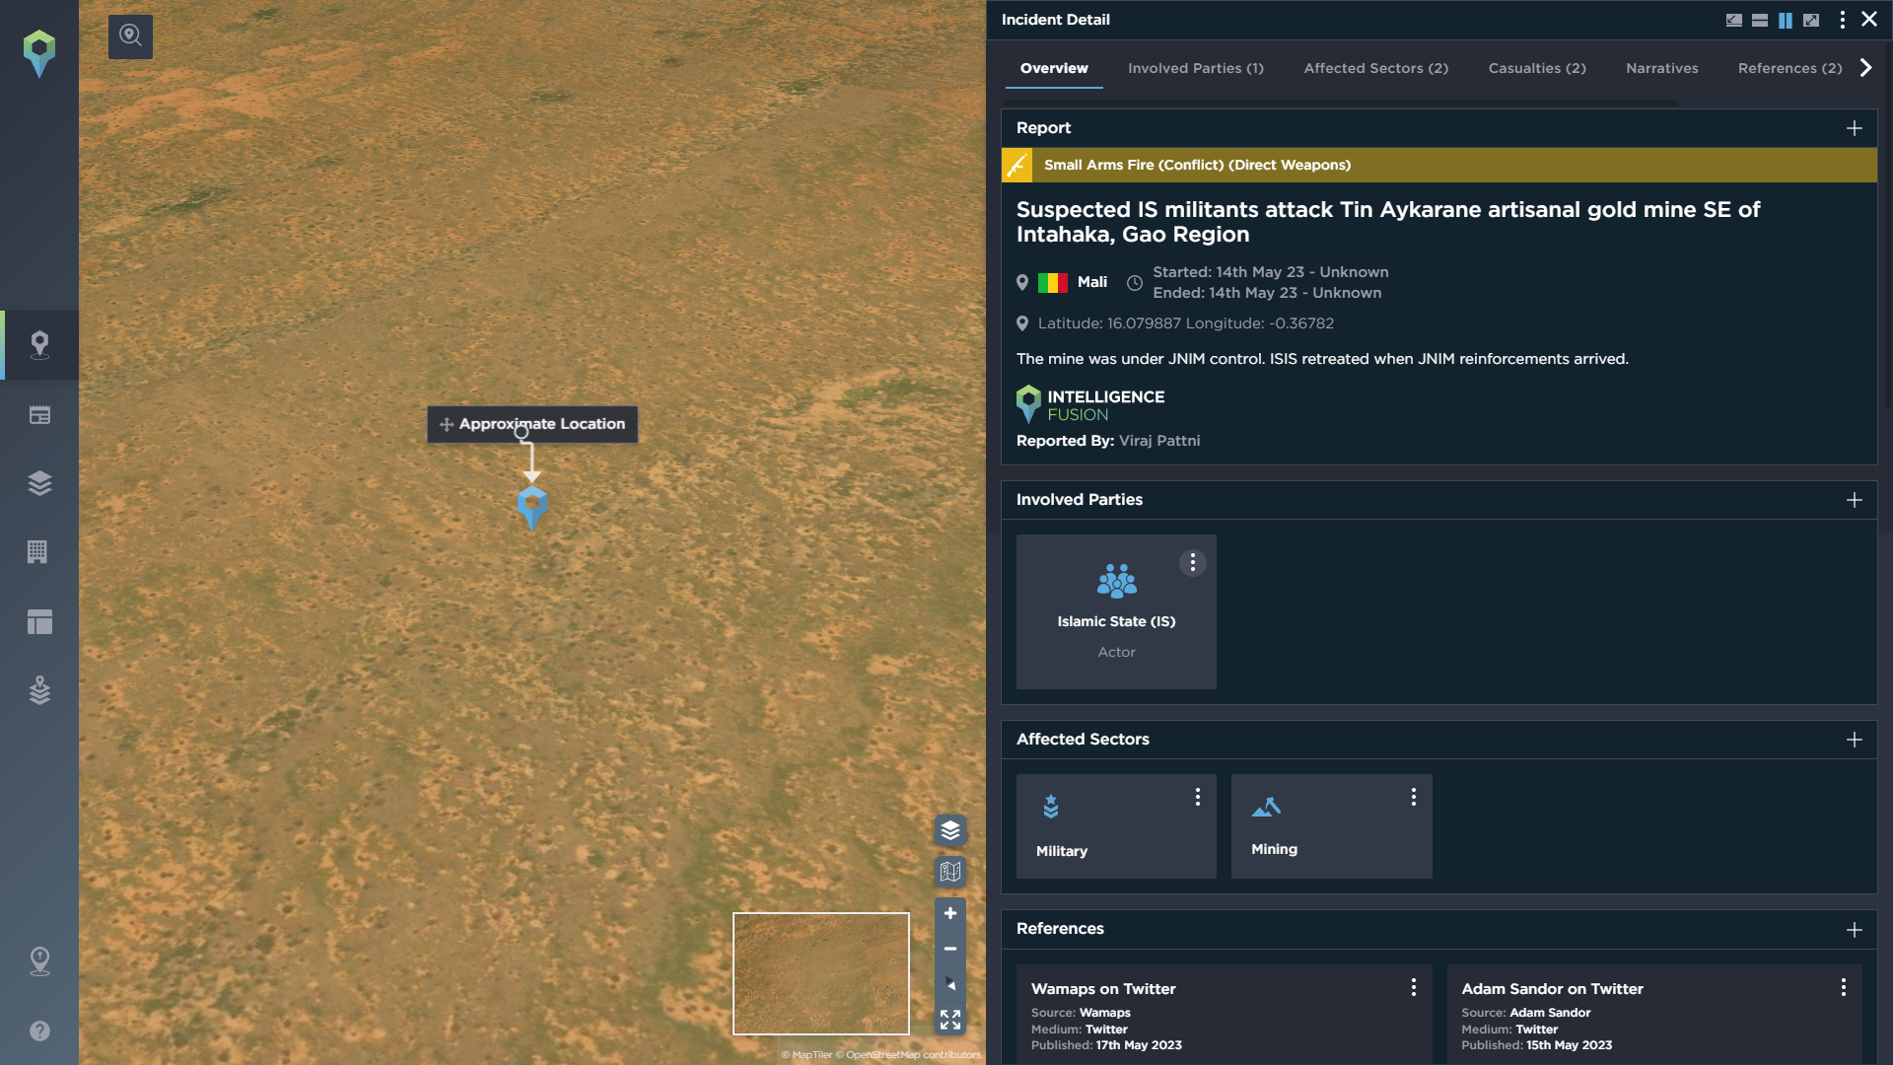Expand the Involved Parties section plus

[x=1855, y=500]
